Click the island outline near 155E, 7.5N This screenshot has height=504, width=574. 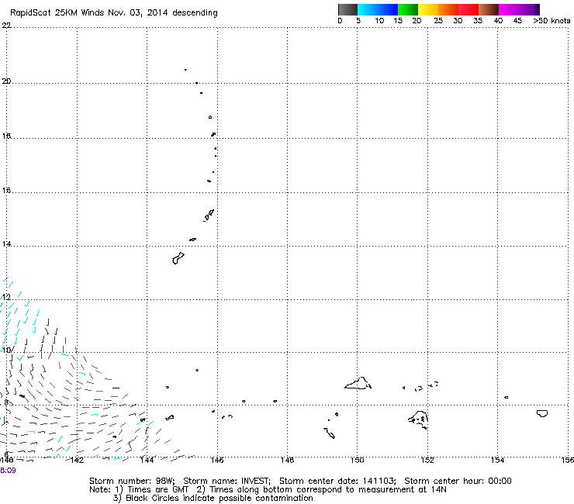tap(542, 413)
